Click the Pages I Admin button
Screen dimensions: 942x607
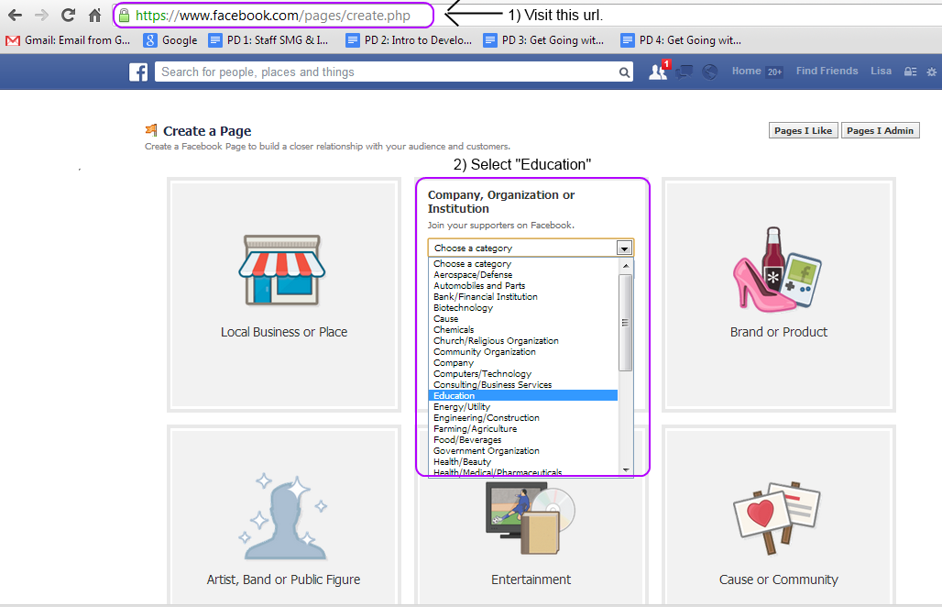(x=880, y=130)
